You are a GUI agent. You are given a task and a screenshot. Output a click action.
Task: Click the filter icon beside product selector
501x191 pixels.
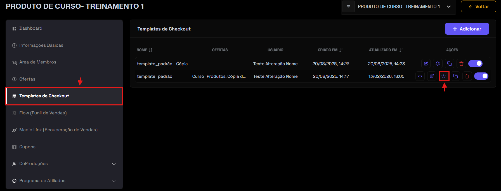[x=348, y=7]
